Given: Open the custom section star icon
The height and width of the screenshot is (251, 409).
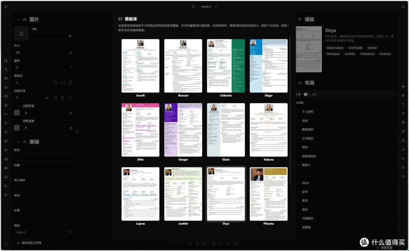Looking at the screenshot, I should (x=6, y=195).
